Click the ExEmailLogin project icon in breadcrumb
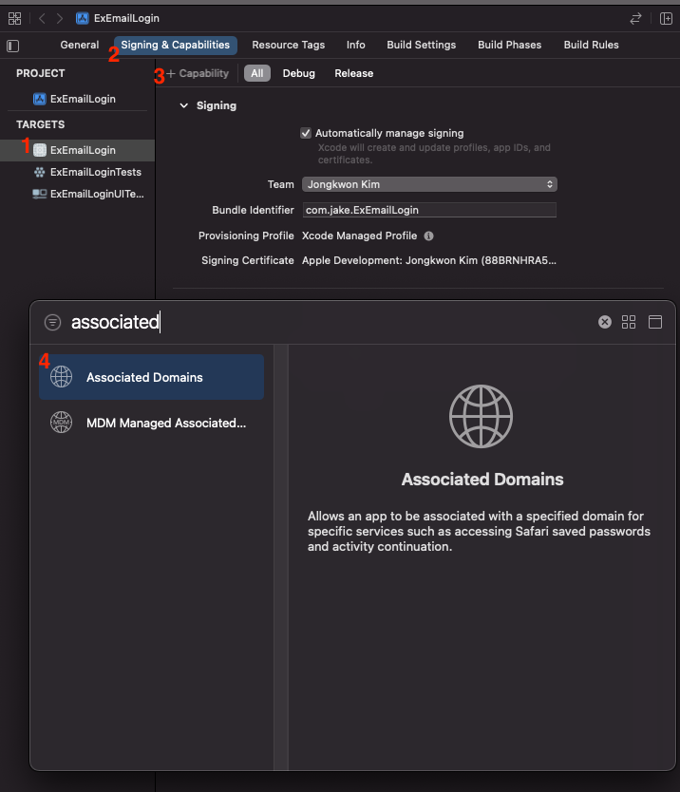The width and height of the screenshot is (680, 792). click(x=83, y=19)
